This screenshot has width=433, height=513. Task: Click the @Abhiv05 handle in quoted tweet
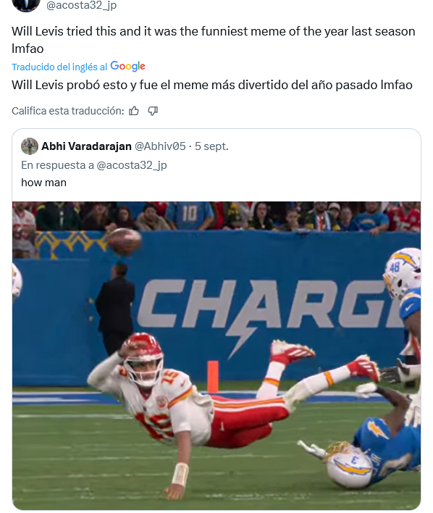(x=160, y=146)
